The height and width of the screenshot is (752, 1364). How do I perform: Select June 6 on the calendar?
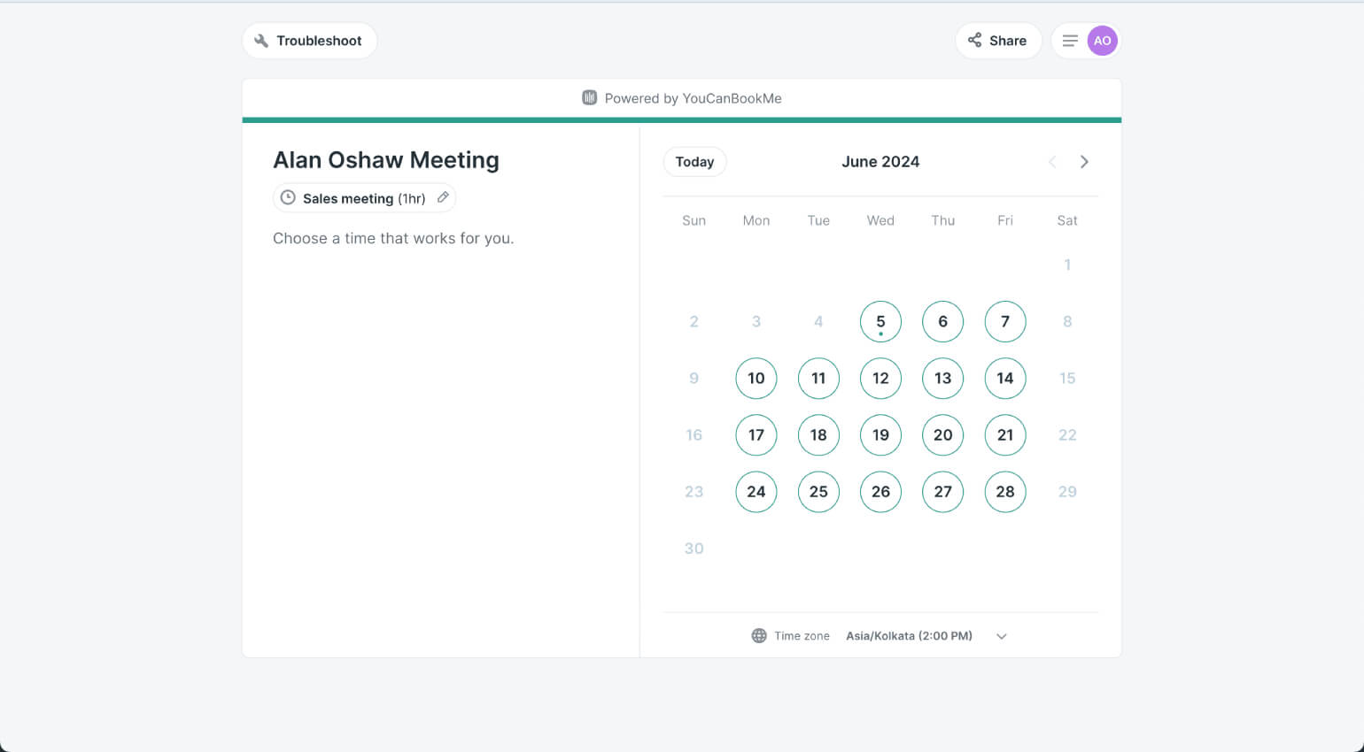pyautogui.click(x=942, y=322)
